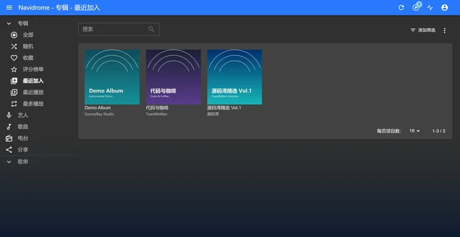Click the 全部 disc icon
Screen dimensions: 460x237
(14, 35)
